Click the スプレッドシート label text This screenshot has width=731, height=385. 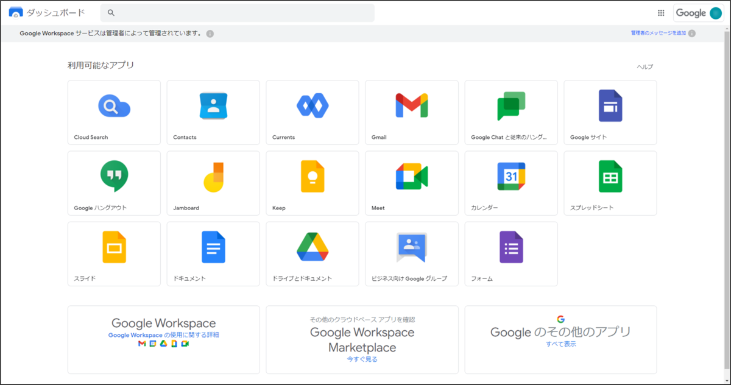click(592, 208)
